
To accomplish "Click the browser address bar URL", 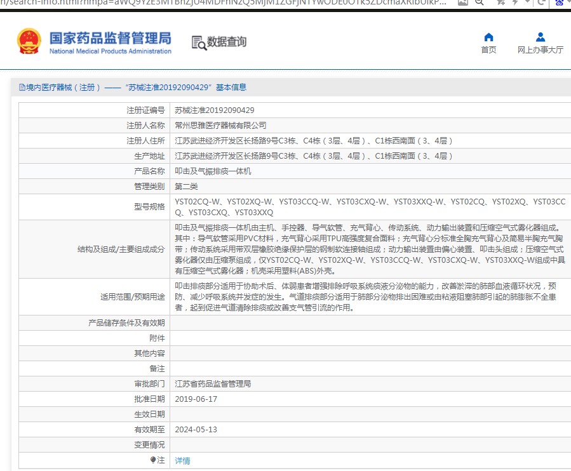I will [x=224, y=3].
